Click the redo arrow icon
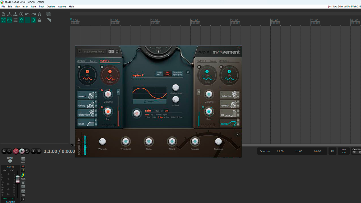The height and width of the screenshot is (203, 361). click(34, 14)
